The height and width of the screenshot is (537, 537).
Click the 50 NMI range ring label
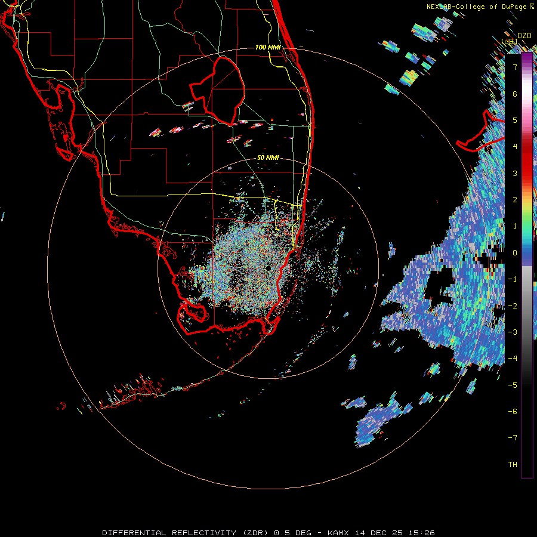point(268,158)
